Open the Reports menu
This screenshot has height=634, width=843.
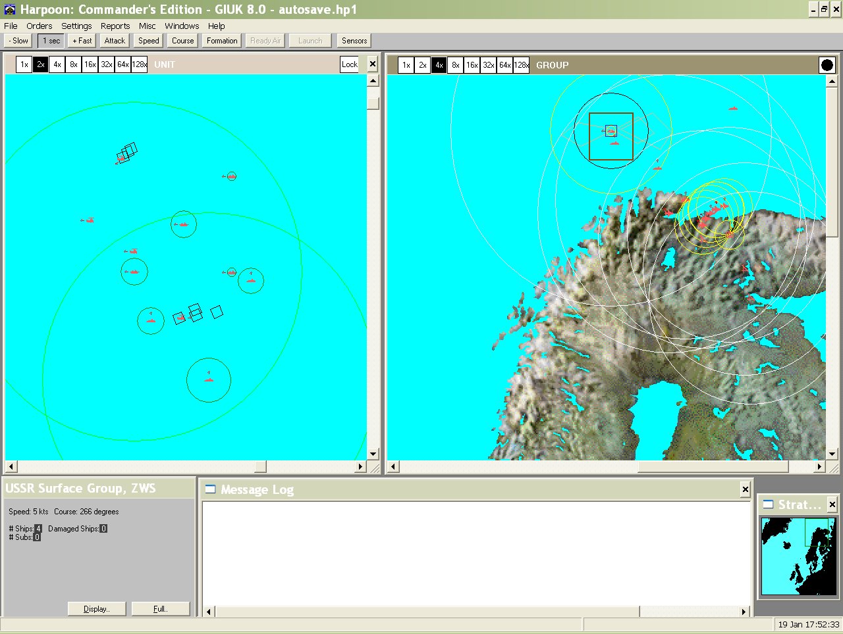(x=115, y=26)
